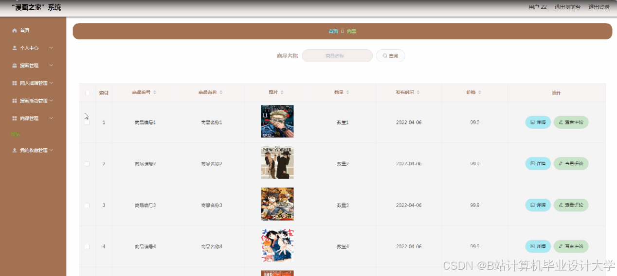
Task: Click the sort arrows next to 图片 header
Action: click(x=282, y=92)
